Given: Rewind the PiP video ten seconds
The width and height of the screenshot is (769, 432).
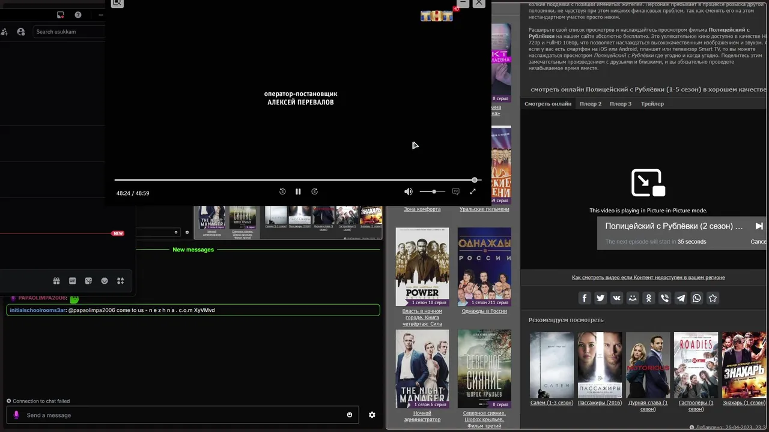Looking at the screenshot, I should (282, 191).
